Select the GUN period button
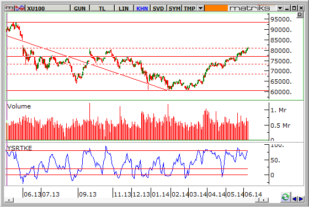 coord(80,8)
